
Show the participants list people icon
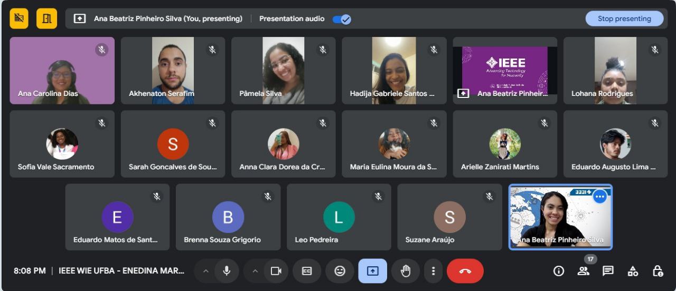[583, 271]
